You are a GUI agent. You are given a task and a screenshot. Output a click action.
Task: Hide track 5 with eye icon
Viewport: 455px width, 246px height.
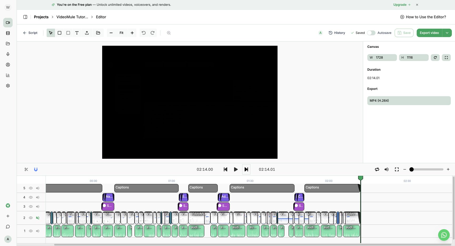pos(31,188)
